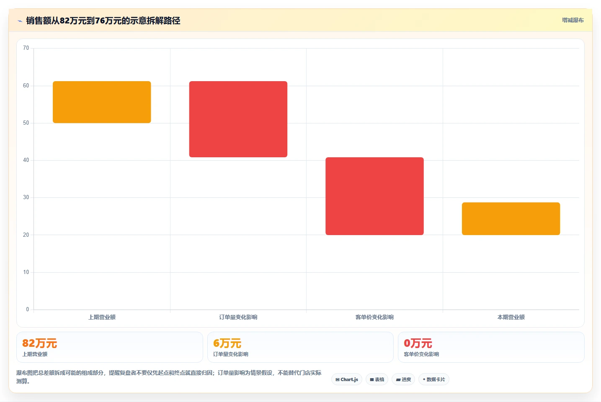Click the 6万元 data card

click(300, 347)
